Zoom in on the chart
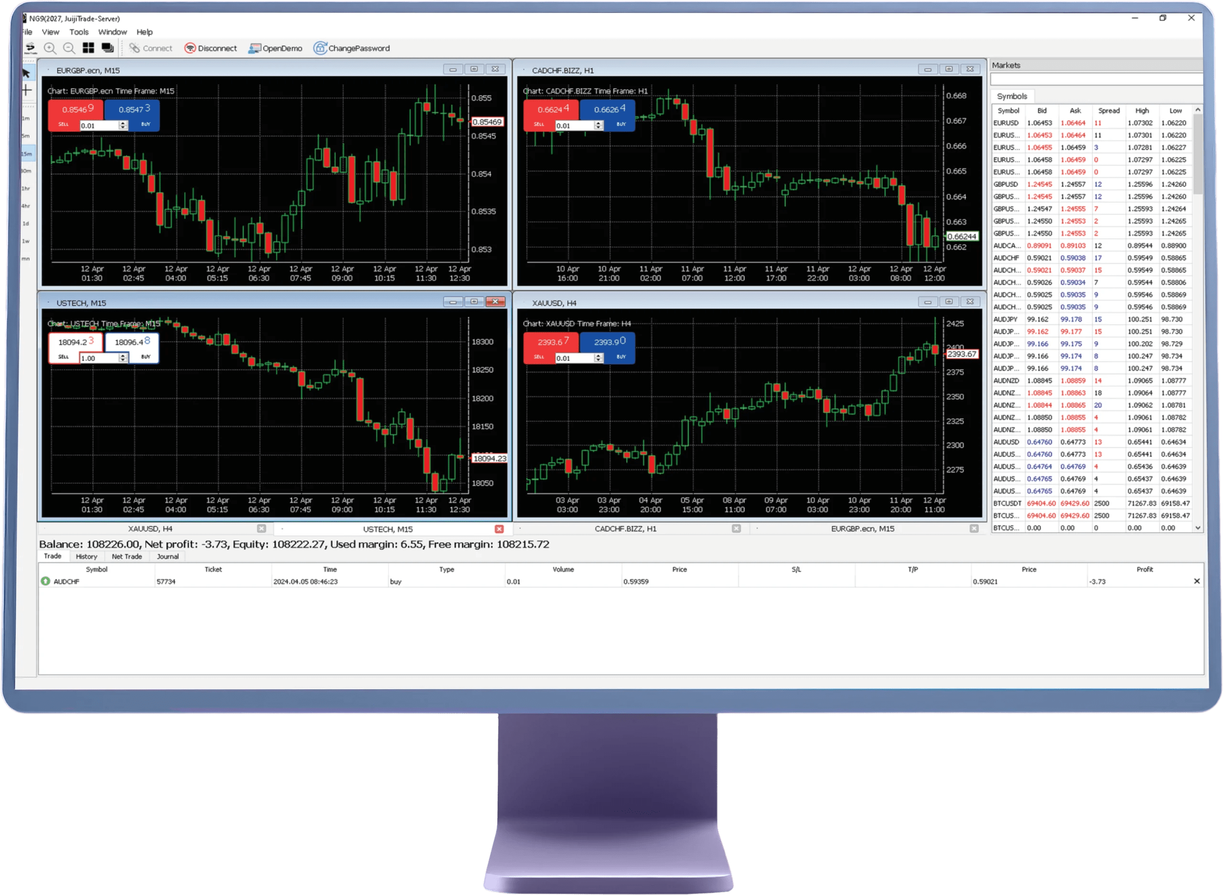This screenshot has width=1223, height=895. coord(50,48)
